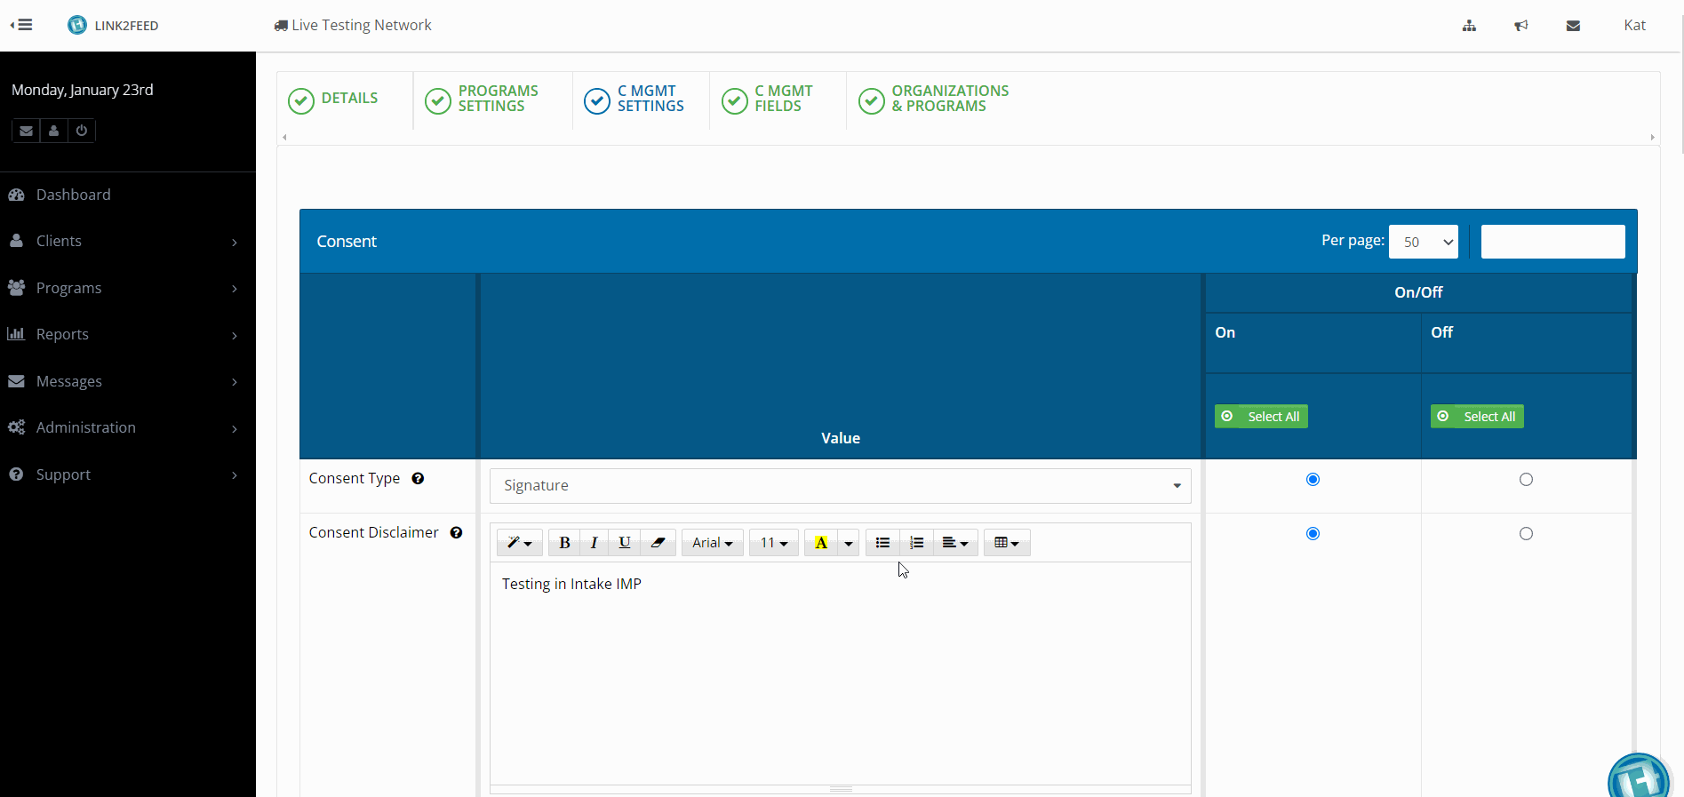This screenshot has width=1684, height=797.
Task: Click the yellow highlight color button
Action: (x=820, y=543)
